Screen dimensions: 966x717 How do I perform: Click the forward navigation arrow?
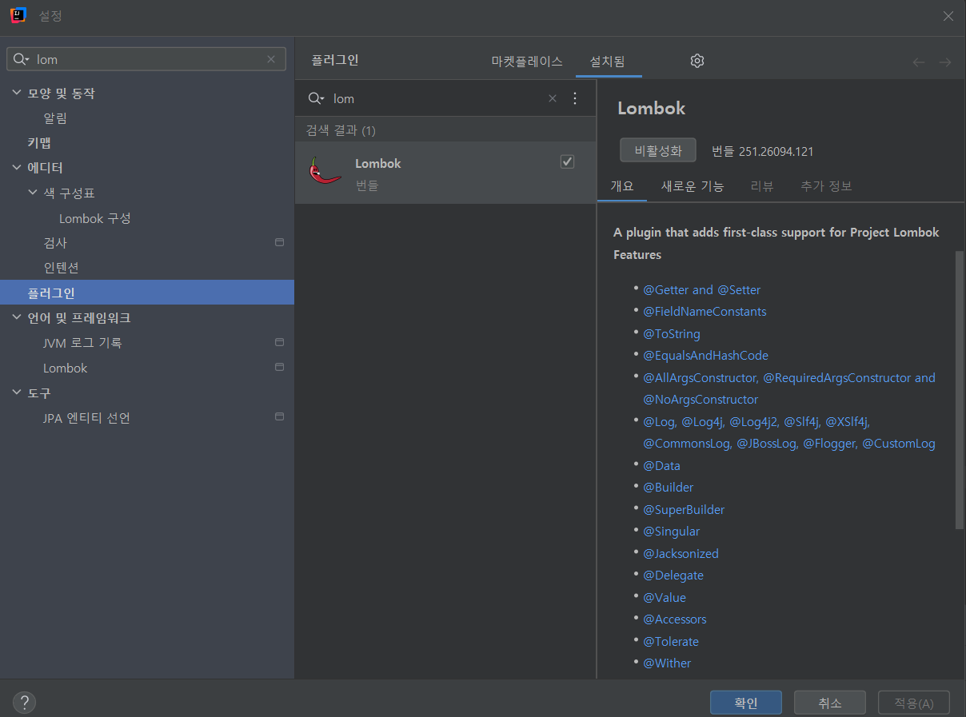click(x=944, y=62)
